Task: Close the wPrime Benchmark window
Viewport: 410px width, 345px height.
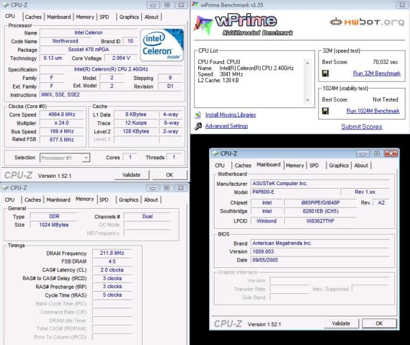Action: click(402, 5)
